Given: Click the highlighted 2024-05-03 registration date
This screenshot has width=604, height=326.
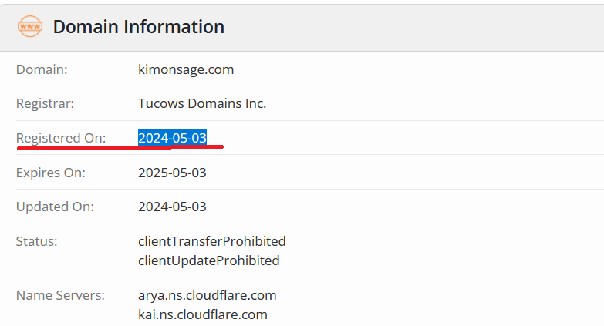Looking at the screenshot, I should click(172, 138).
